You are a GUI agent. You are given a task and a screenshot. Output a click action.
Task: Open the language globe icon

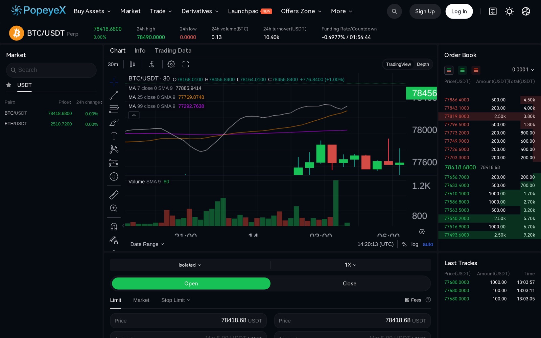pyautogui.click(x=526, y=11)
